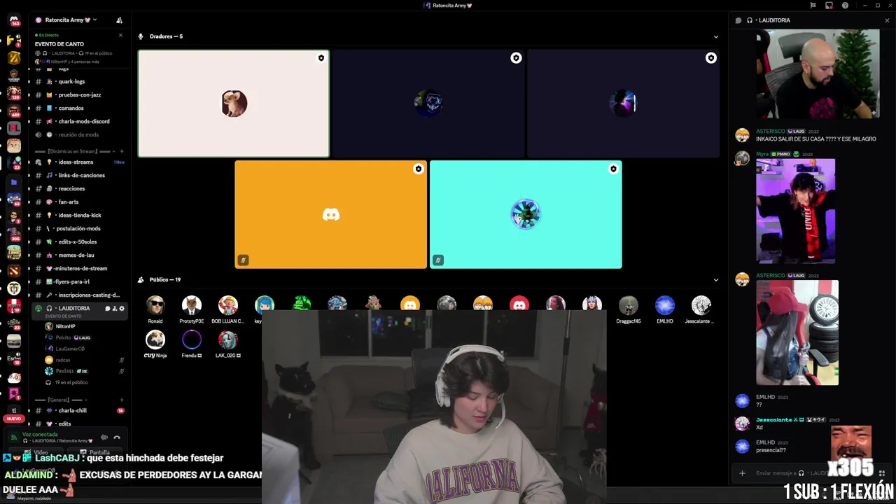896x504 pixels.
Task: Select audience member BOB LUJAN
Action: click(x=228, y=309)
